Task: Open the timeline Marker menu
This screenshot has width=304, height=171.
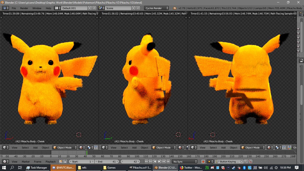Action: [x=26, y=161]
